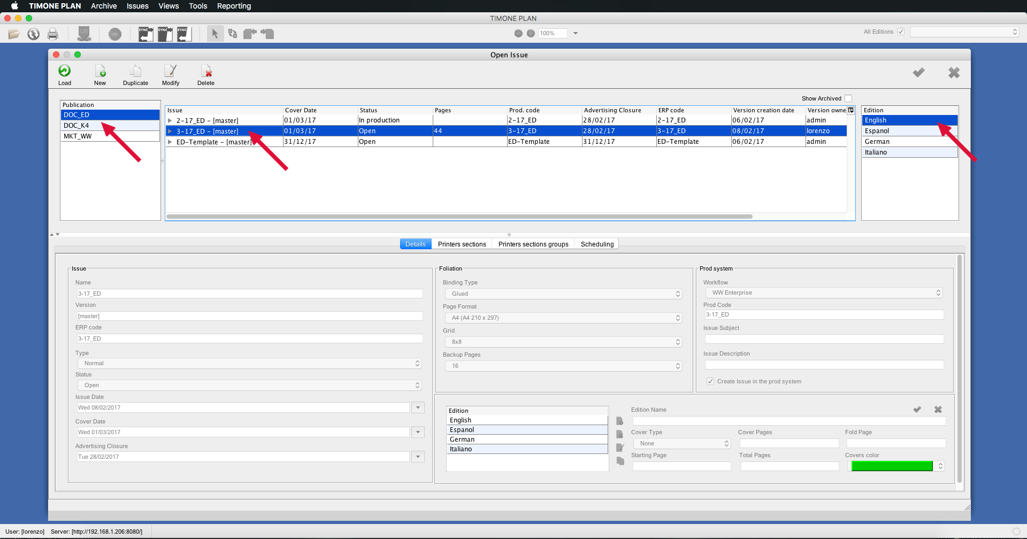Click the Covers color stepper arrows

(x=940, y=466)
